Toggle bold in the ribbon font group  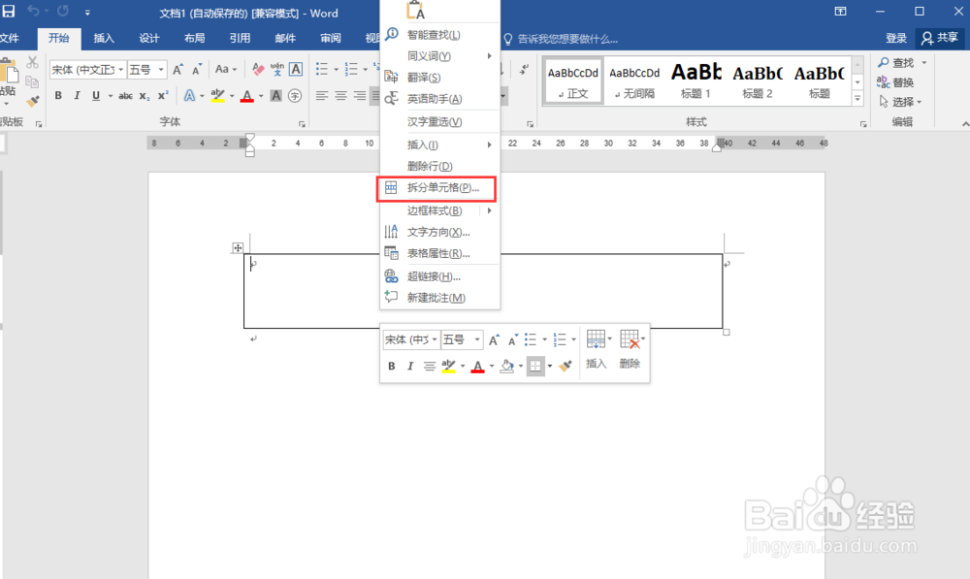pyautogui.click(x=58, y=95)
